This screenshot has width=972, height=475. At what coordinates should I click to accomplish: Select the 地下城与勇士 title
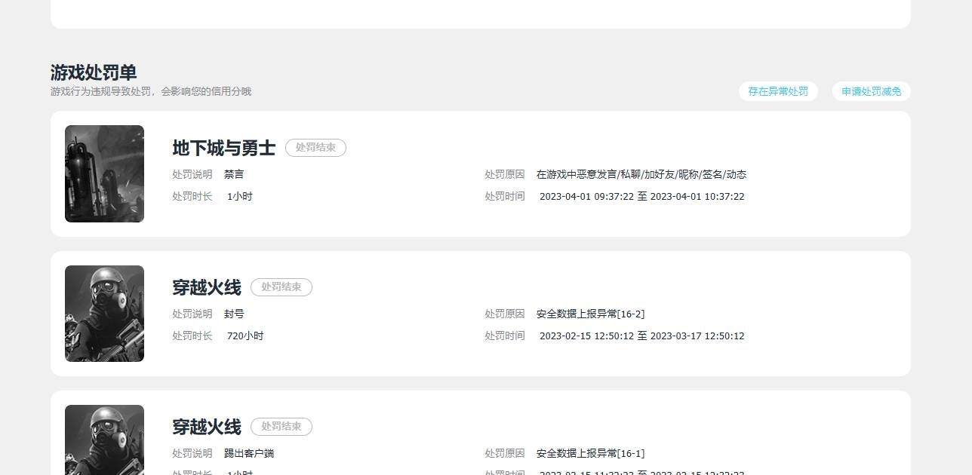[224, 148]
